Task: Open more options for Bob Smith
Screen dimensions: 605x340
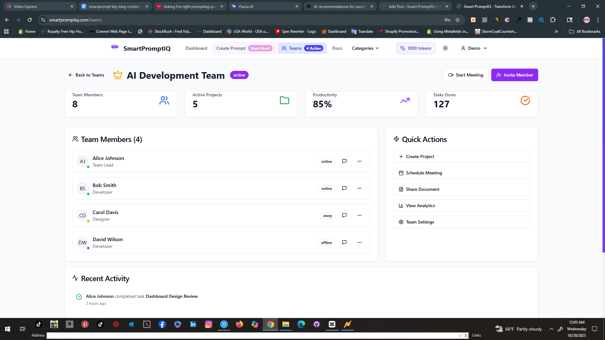Action: (x=360, y=188)
